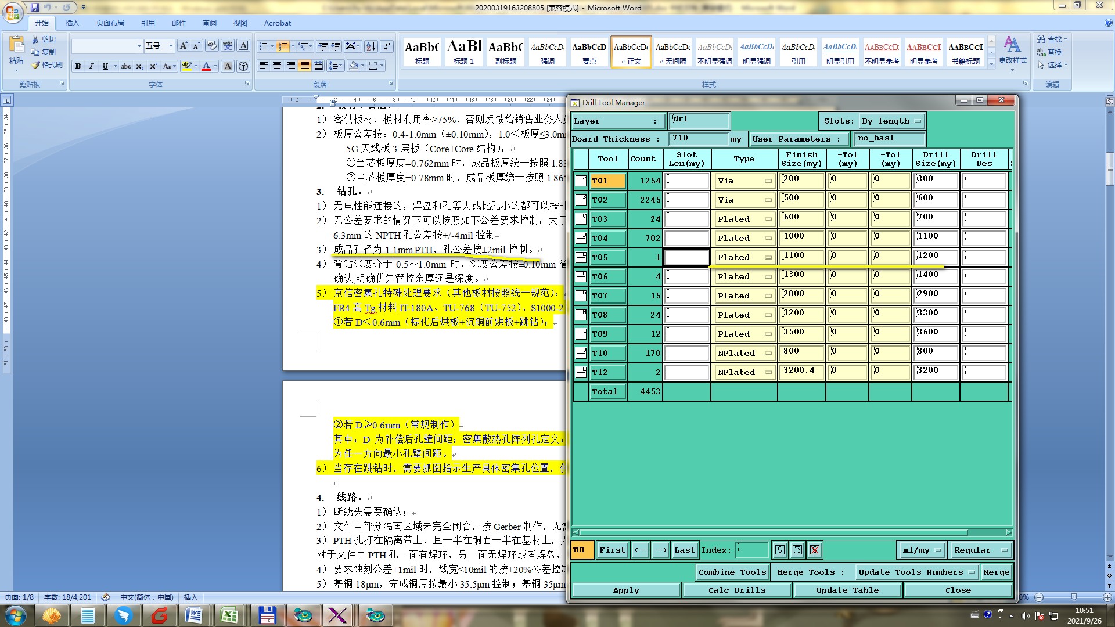Click the Calc Drills button
The height and width of the screenshot is (627, 1115).
(x=736, y=590)
